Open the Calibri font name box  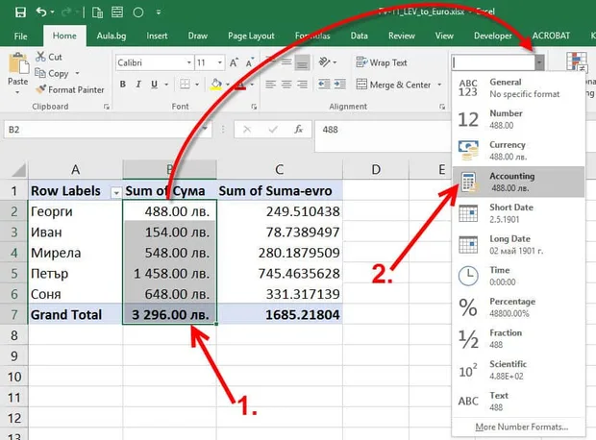[154, 62]
